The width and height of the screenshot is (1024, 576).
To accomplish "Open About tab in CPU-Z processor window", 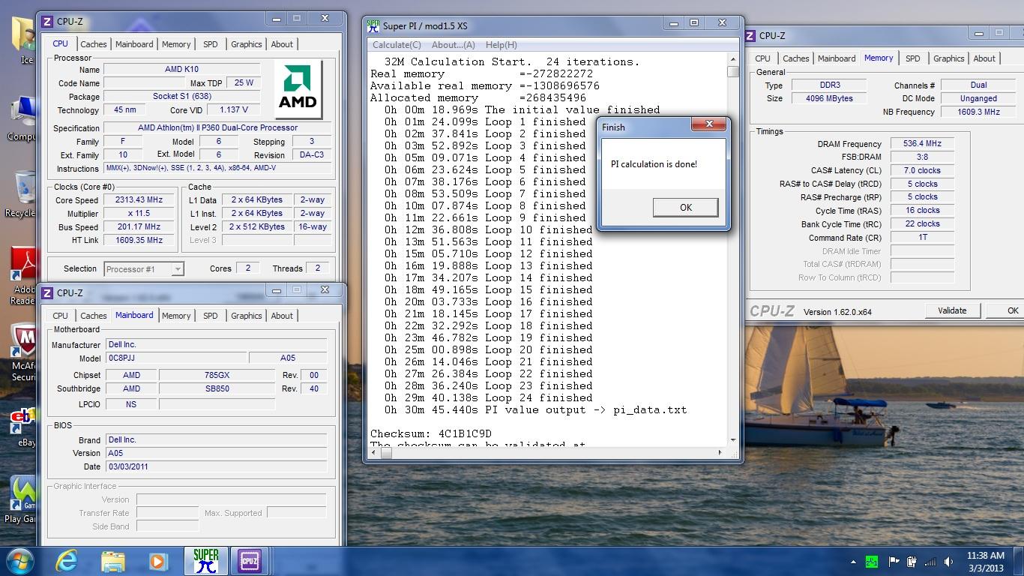I will click(282, 44).
